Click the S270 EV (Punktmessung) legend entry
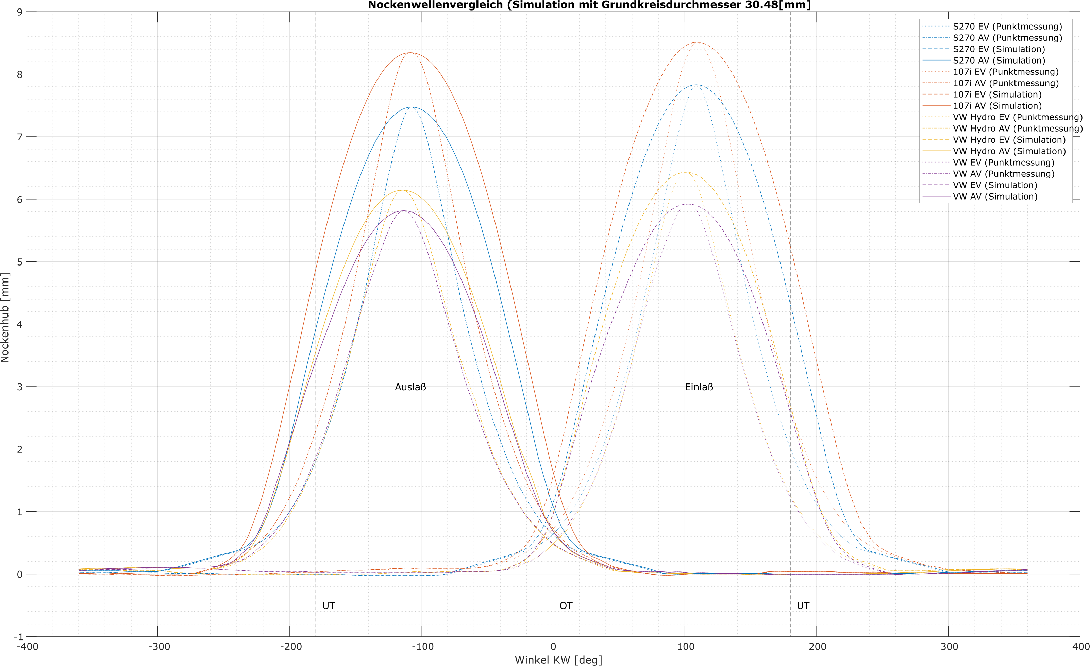The height and width of the screenshot is (666, 1090). (x=1007, y=27)
